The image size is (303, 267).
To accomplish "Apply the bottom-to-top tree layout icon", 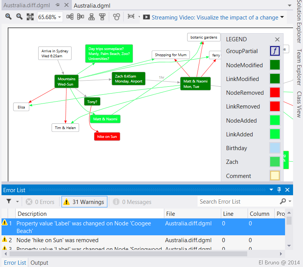I will [x=102, y=17].
